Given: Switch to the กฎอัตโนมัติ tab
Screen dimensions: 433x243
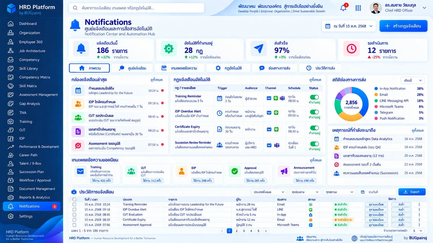Looking at the screenshot, I should [228, 68].
